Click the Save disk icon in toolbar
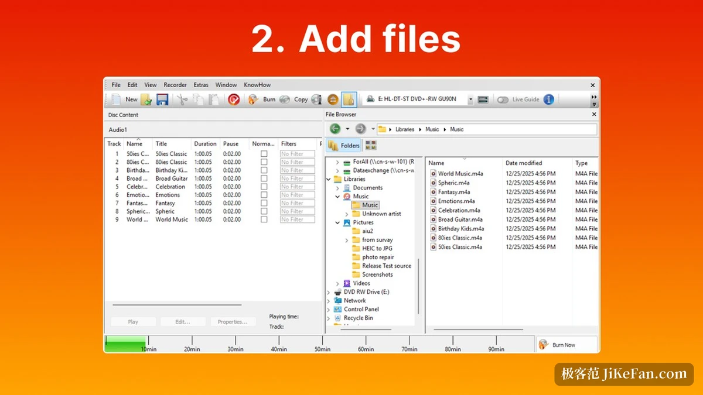 (x=162, y=99)
